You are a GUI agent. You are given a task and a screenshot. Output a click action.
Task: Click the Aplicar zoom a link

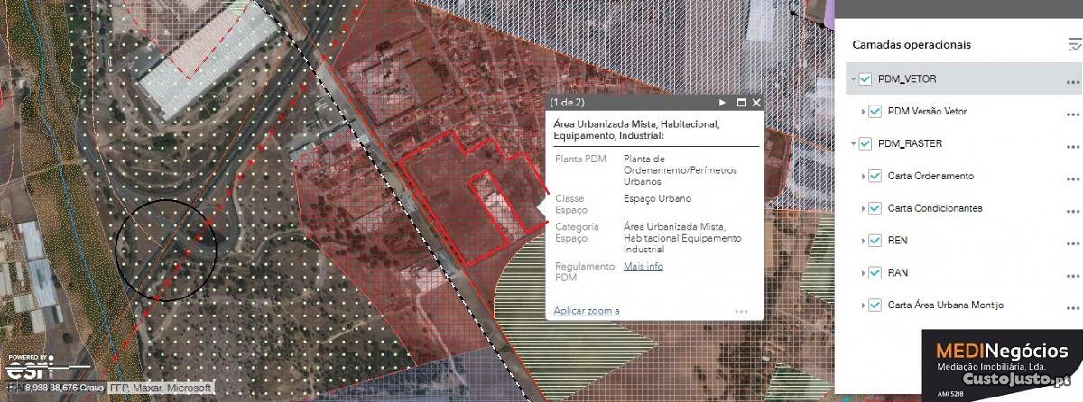pos(587,311)
